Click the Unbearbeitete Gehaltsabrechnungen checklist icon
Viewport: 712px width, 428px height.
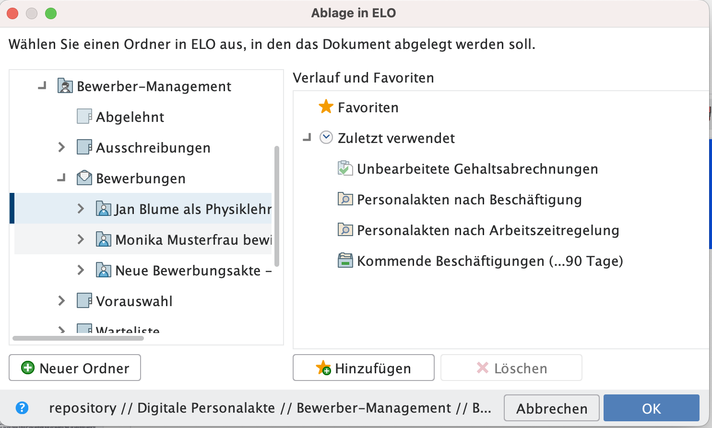pos(345,168)
